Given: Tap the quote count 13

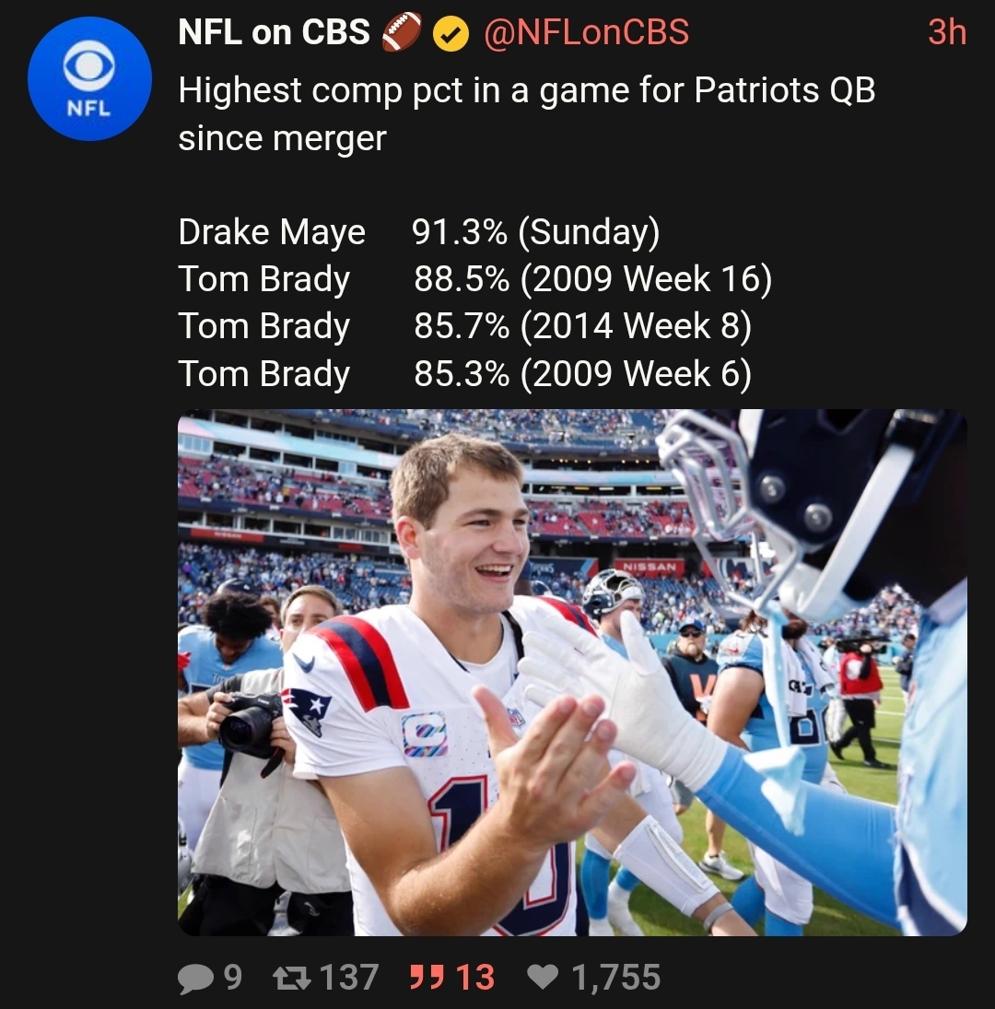Looking at the screenshot, I should [475, 978].
